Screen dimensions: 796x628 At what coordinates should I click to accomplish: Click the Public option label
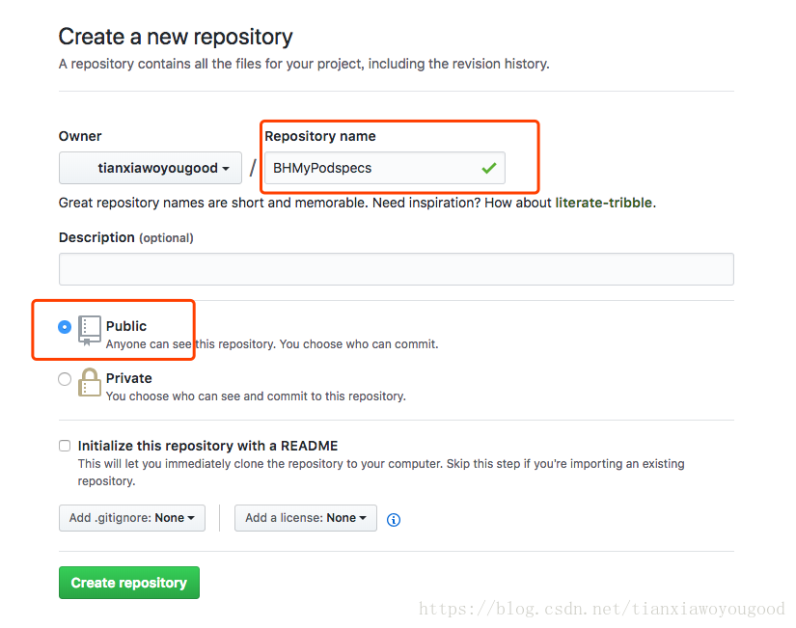pos(125,326)
